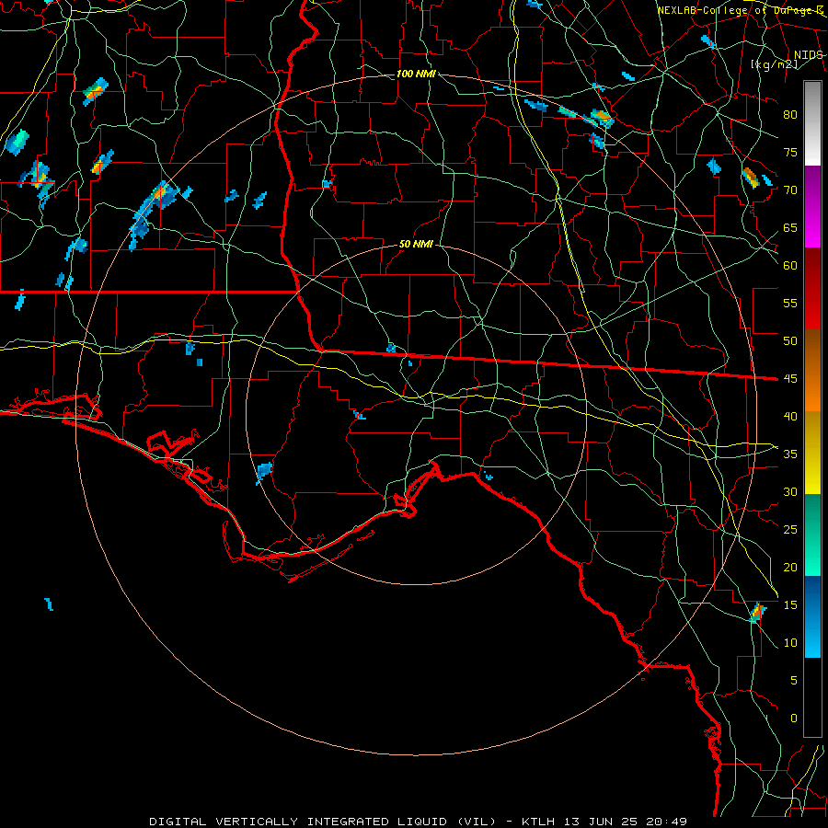
Task: Click the green-teal segment of the color bar
Action: pyautogui.click(x=812, y=535)
